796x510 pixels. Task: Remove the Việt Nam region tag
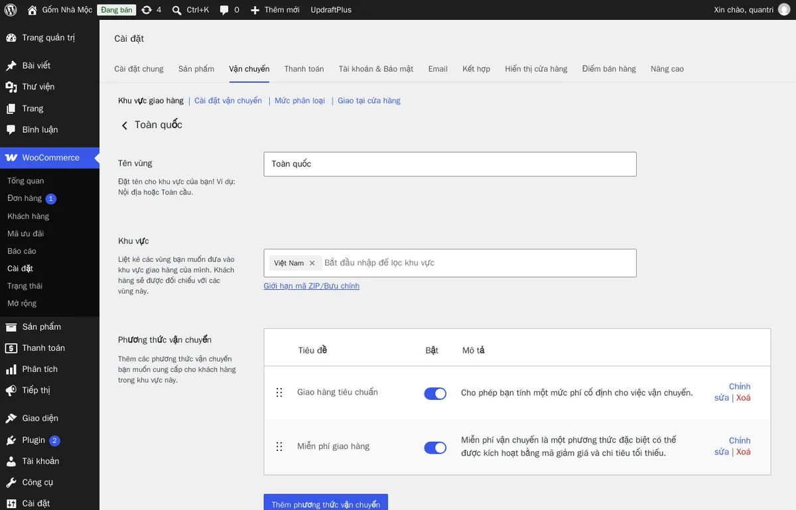[x=312, y=263]
